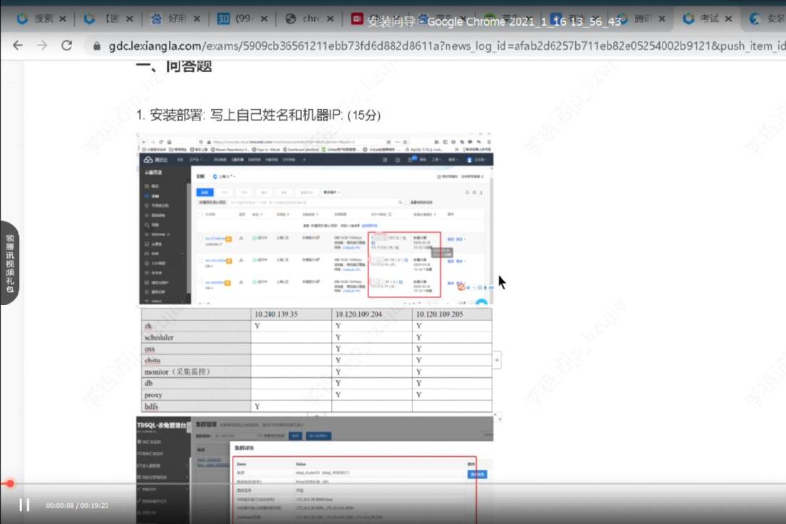Pause the video with the player pause button

(25, 504)
